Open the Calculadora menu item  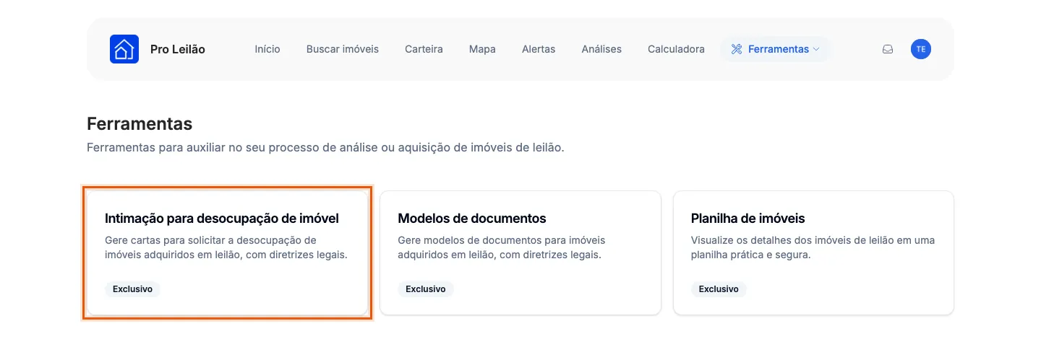click(676, 49)
